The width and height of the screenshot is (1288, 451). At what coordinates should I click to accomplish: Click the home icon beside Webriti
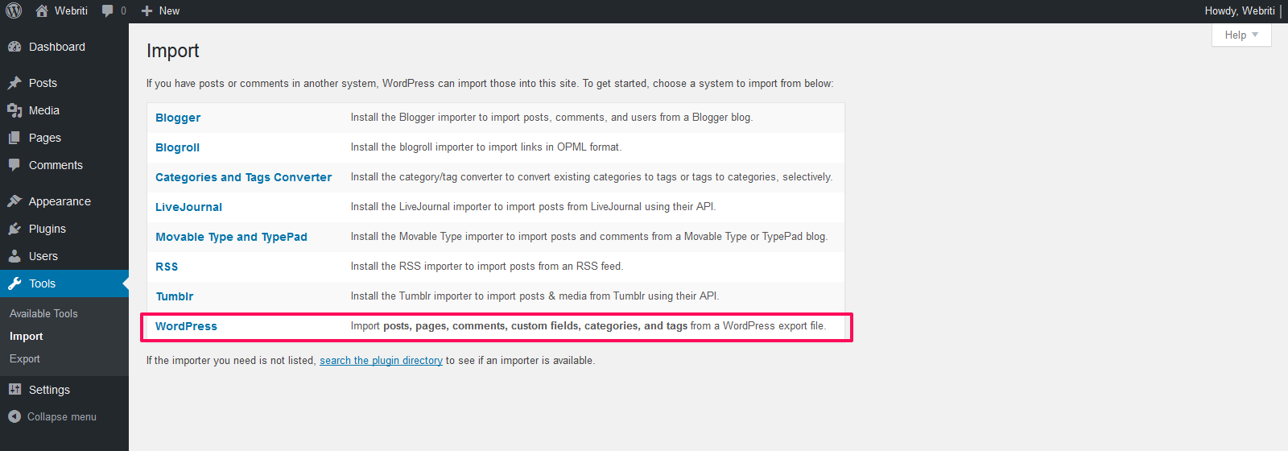pyautogui.click(x=42, y=10)
